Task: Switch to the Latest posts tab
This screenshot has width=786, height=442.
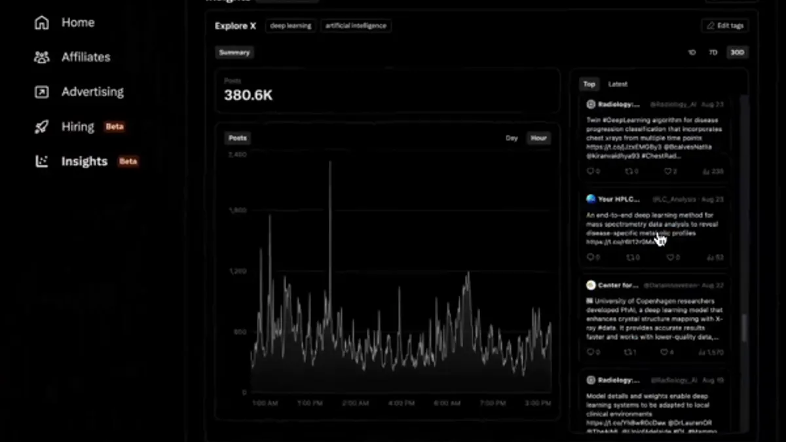Action: click(617, 84)
